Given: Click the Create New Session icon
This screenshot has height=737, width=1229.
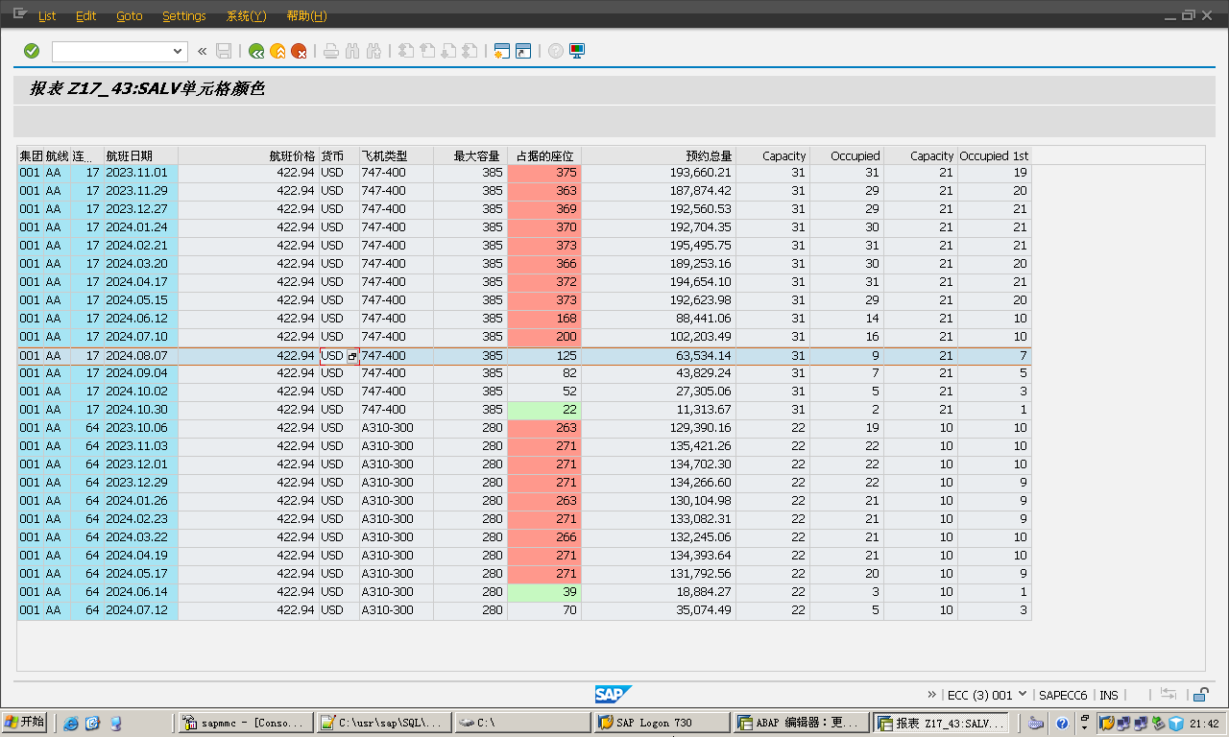Looking at the screenshot, I should point(500,51).
